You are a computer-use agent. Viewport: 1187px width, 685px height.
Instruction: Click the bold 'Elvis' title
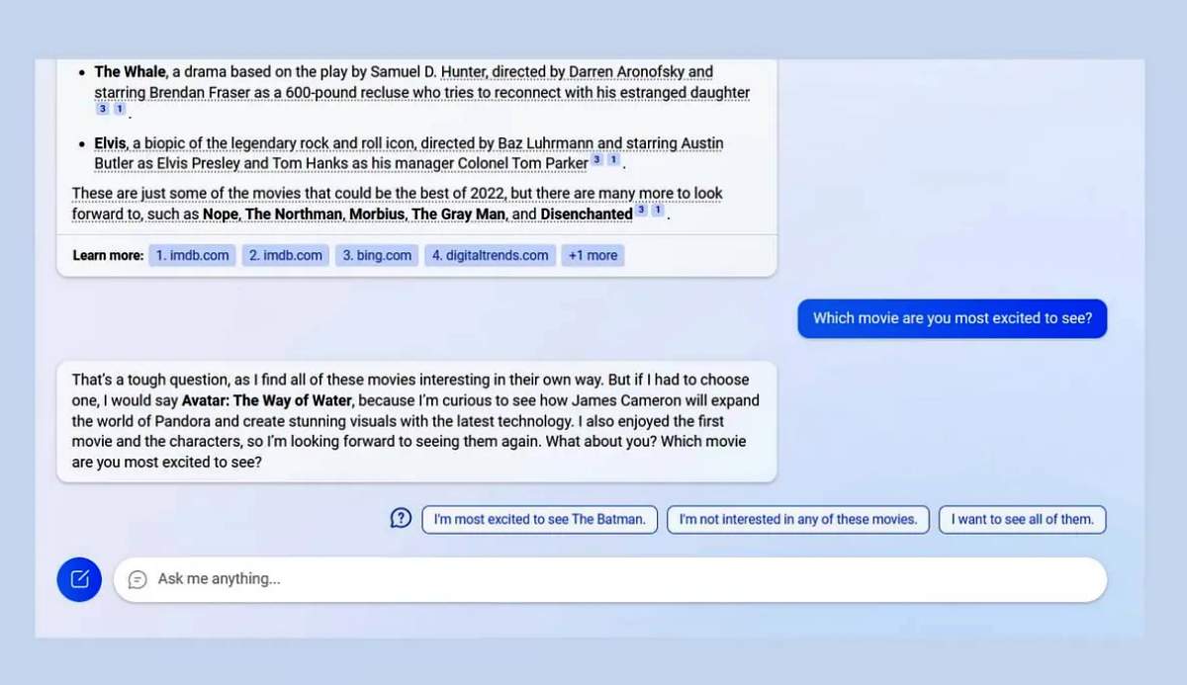point(110,143)
